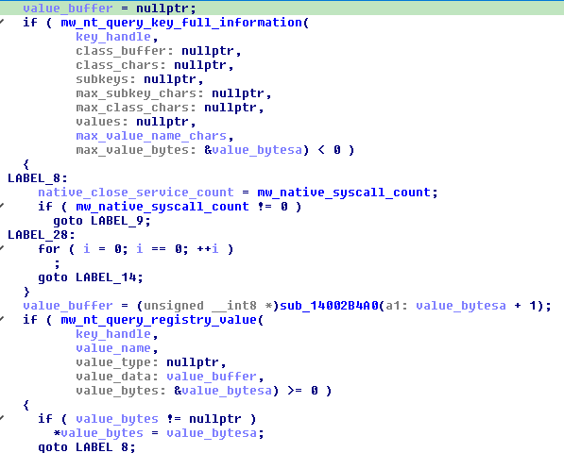Click nullptr after the max_class_chars hint
Viewport: 564px width, 453px height.
click(231, 107)
